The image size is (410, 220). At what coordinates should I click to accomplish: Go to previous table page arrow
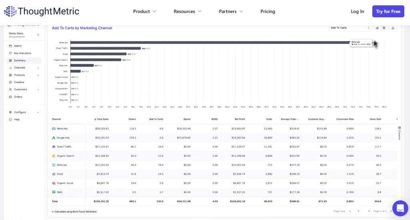click(x=369, y=211)
